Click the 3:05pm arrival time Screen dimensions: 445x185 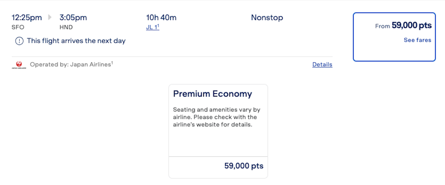pos(73,17)
